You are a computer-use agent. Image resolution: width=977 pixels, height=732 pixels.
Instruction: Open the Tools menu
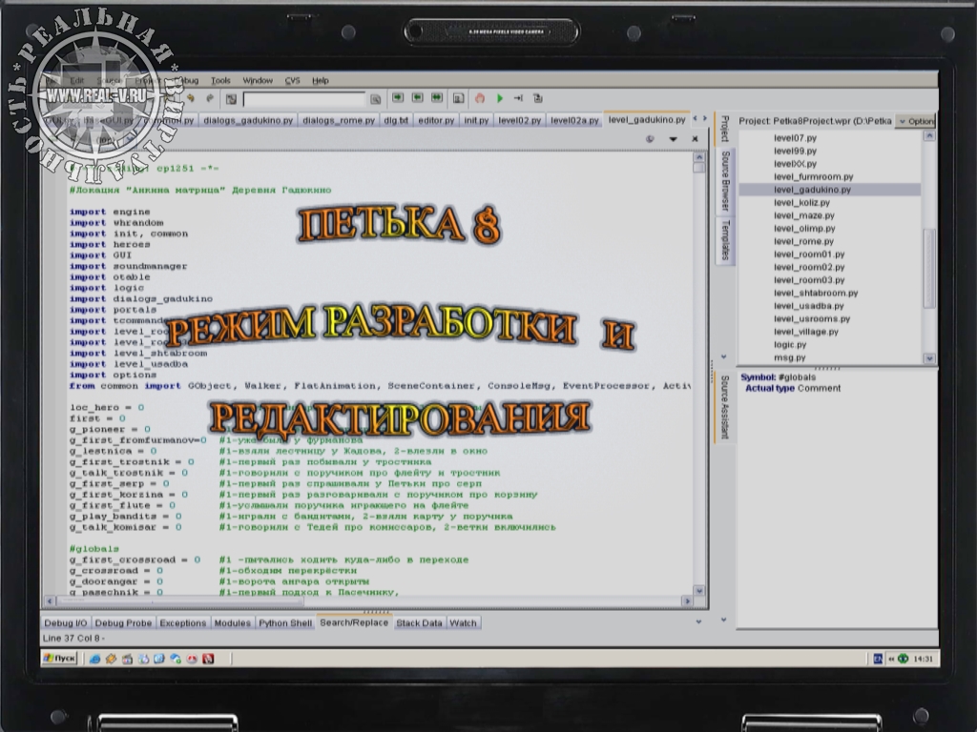point(220,81)
